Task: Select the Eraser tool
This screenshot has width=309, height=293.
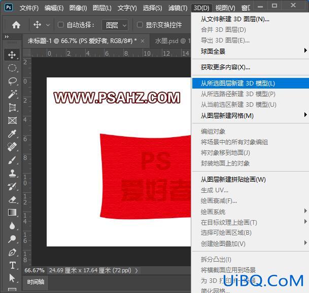Action: (x=12, y=199)
